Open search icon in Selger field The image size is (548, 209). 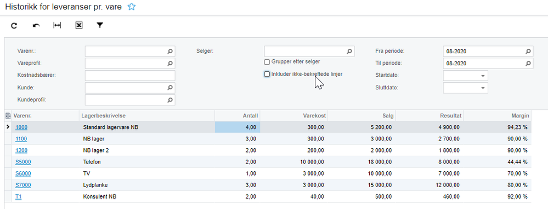(349, 52)
